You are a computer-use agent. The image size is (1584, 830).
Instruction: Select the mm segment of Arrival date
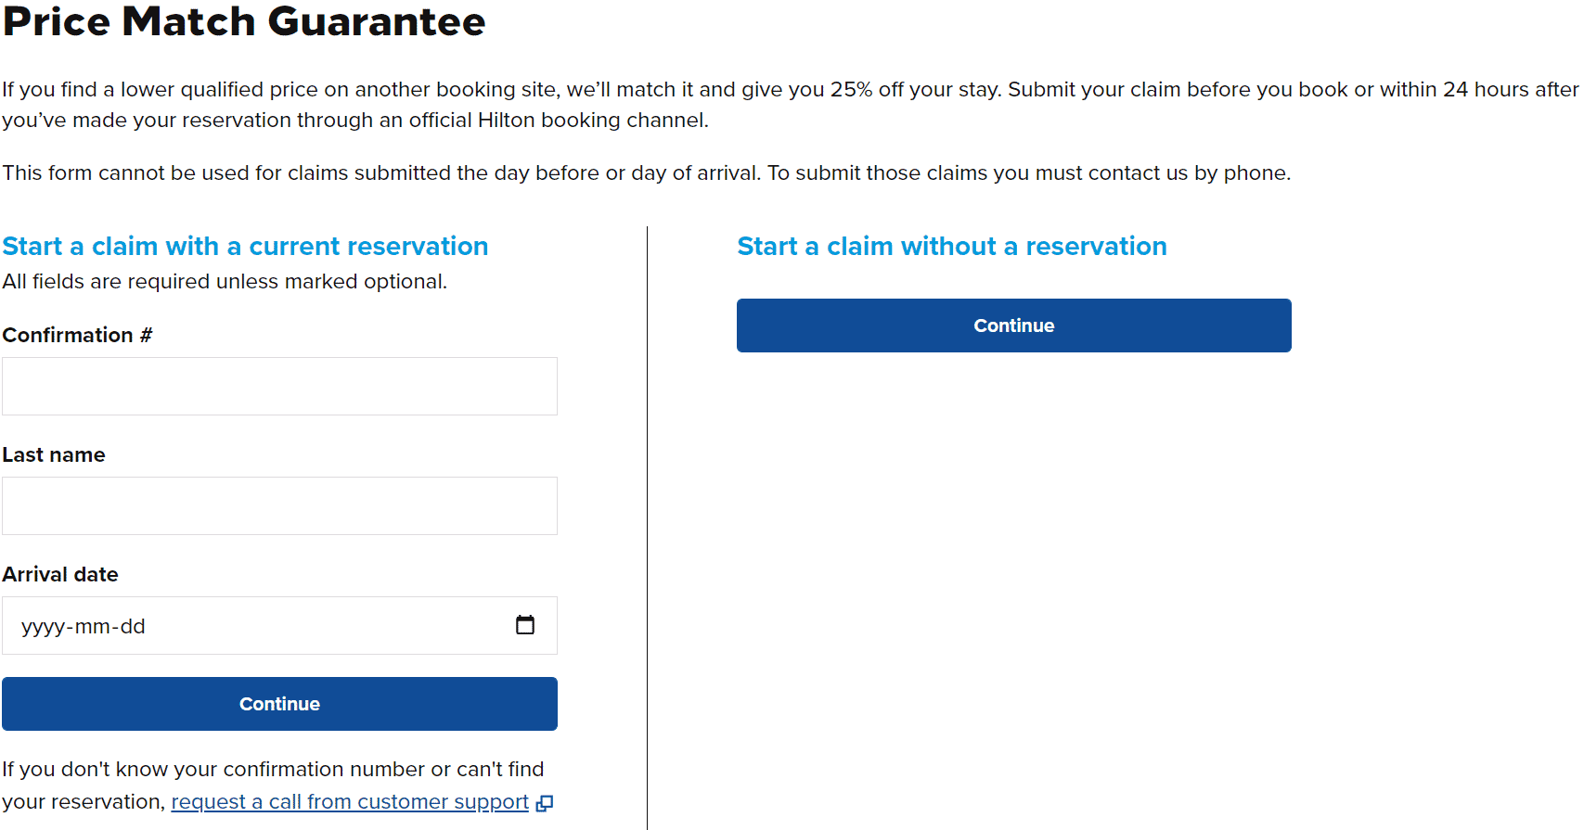tap(92, 627)
